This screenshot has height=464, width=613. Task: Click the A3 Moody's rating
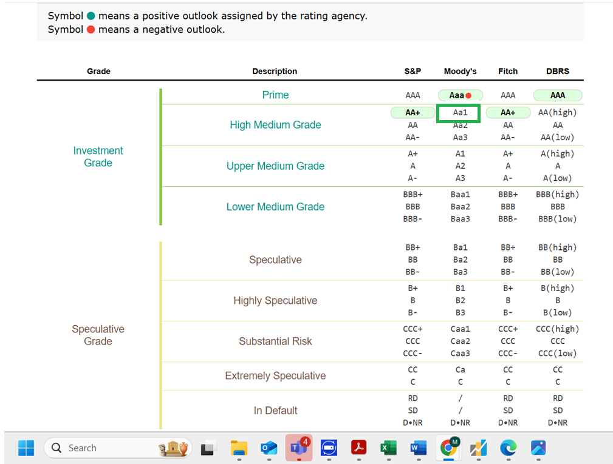[460, 178]
